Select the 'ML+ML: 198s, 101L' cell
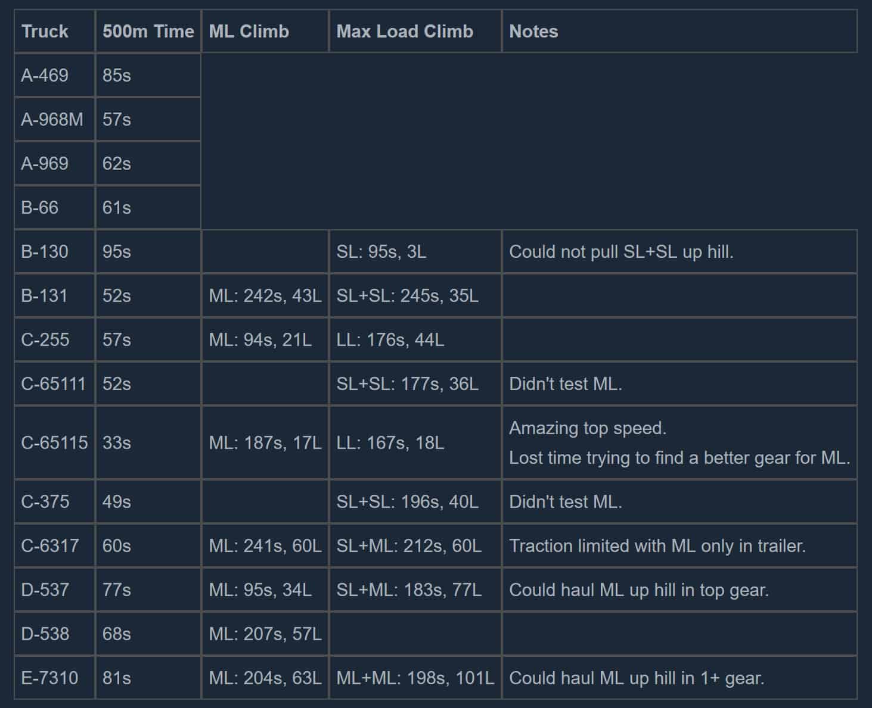Screen dimensions: 872x708 pyautogui.click(x=415, y=678)
